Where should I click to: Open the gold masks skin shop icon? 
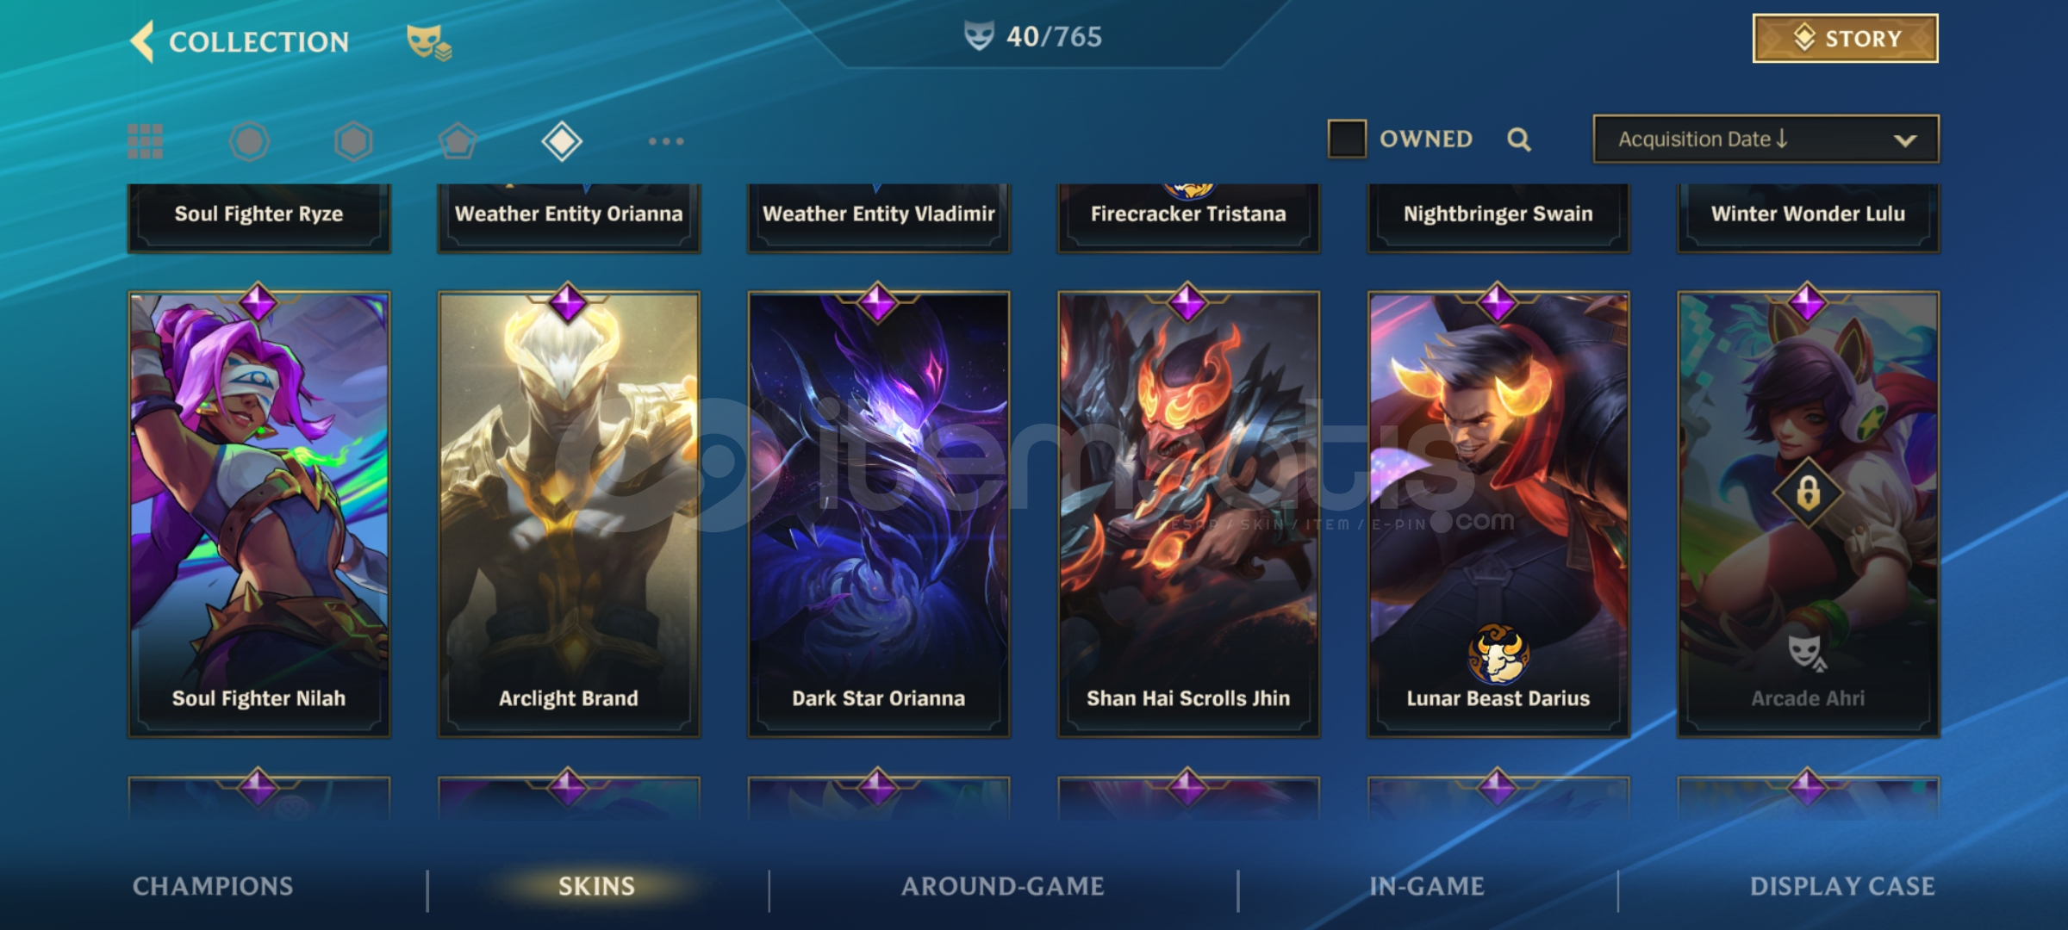pos(429,42)
